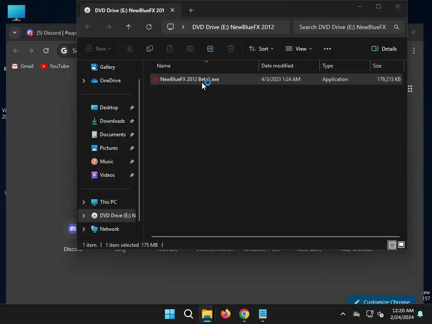Click the Rename icon in toolbar
This screenshot has height=324, width=432.
pyautogui.click(x=190, y=49)
